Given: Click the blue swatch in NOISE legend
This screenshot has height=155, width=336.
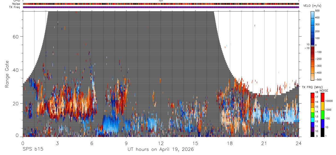Looking at the screenshot, I should [x=322, y=124].
